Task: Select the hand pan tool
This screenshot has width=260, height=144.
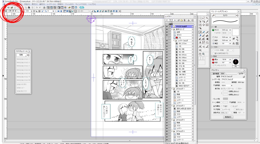Action: tap(200, 54)
